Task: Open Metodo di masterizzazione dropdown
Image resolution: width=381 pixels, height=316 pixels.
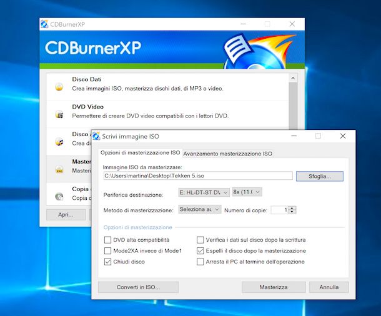Action: point(200,209)
